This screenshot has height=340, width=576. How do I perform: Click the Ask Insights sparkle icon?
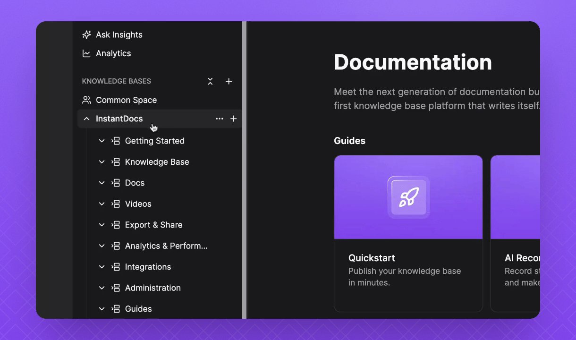click(86, 35)
